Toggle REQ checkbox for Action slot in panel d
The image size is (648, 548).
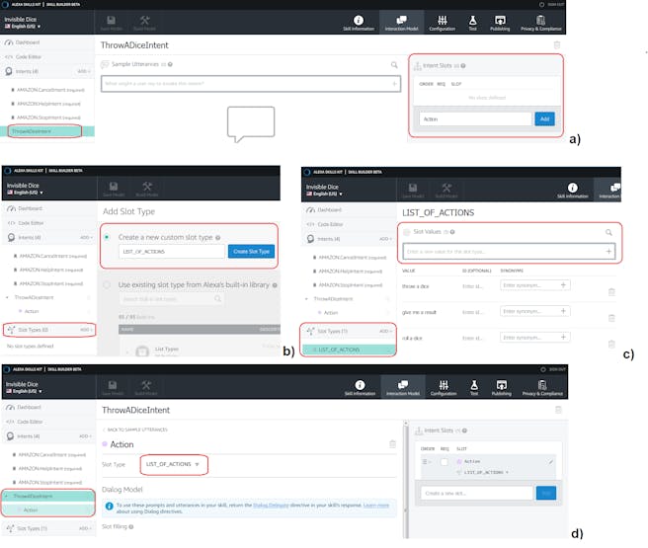445,462
